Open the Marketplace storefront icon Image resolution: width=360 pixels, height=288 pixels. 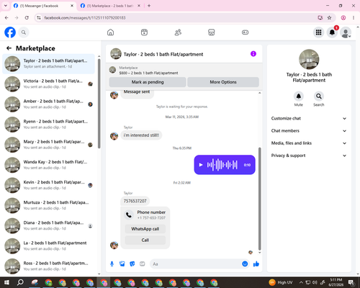pyautogui.click(x=212, y=32)
